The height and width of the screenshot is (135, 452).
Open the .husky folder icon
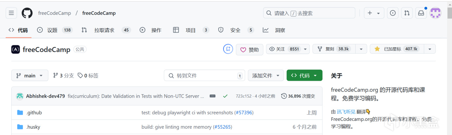click(20, 127)
